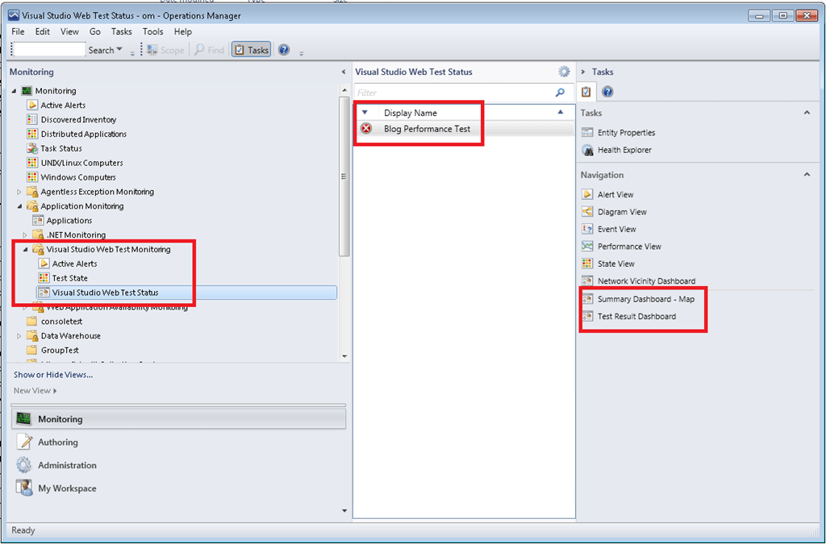
Task: Select the GroupTest folder
Action: (x=60, y=350)
